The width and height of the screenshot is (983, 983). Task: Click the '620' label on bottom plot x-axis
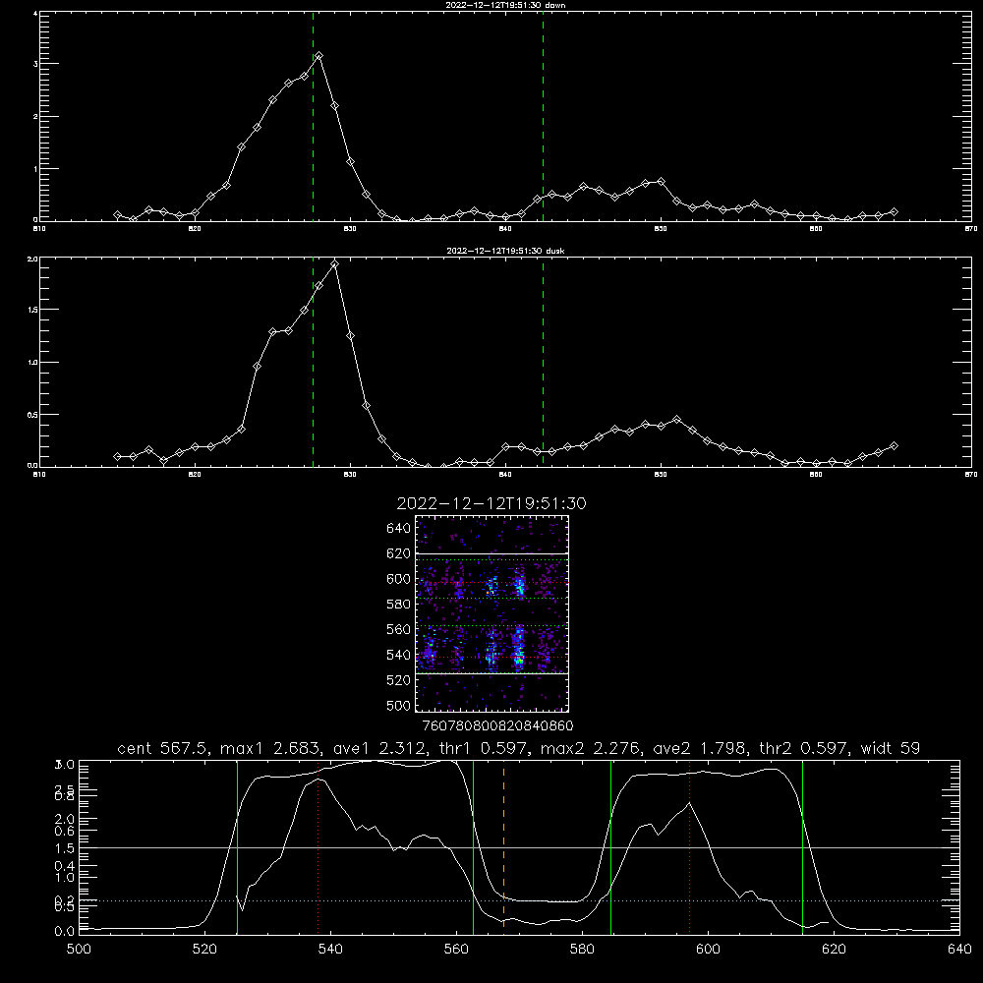[x=834, y=950]
